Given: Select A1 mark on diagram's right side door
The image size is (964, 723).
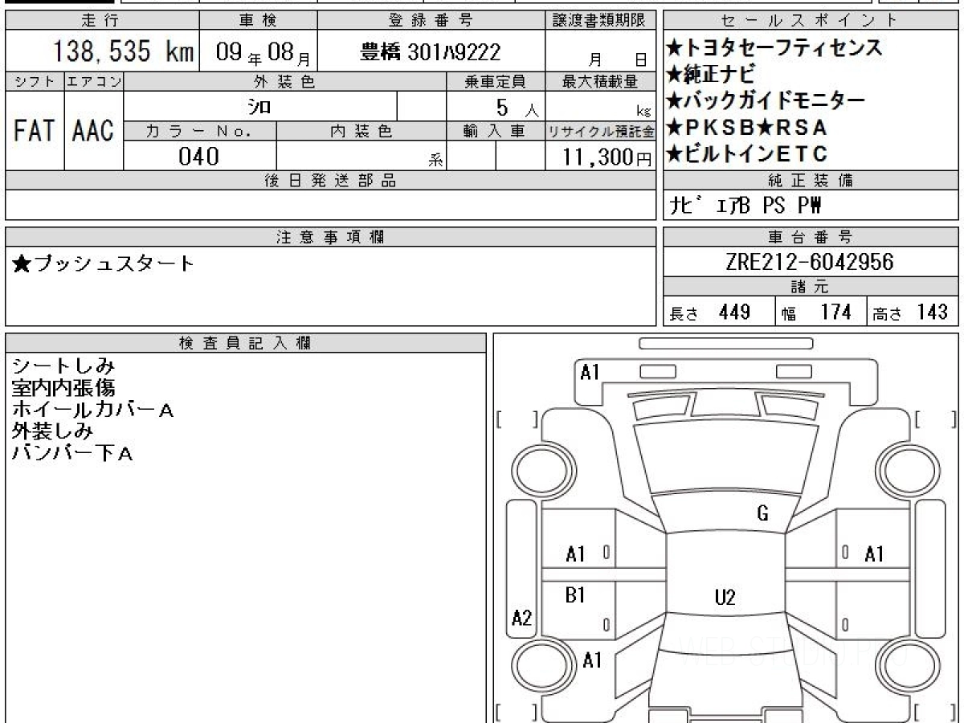Looking at the screenshot, I should point(874,553).
